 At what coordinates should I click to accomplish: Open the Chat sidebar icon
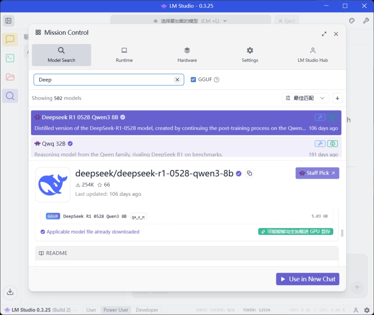(x=10, y=39)
